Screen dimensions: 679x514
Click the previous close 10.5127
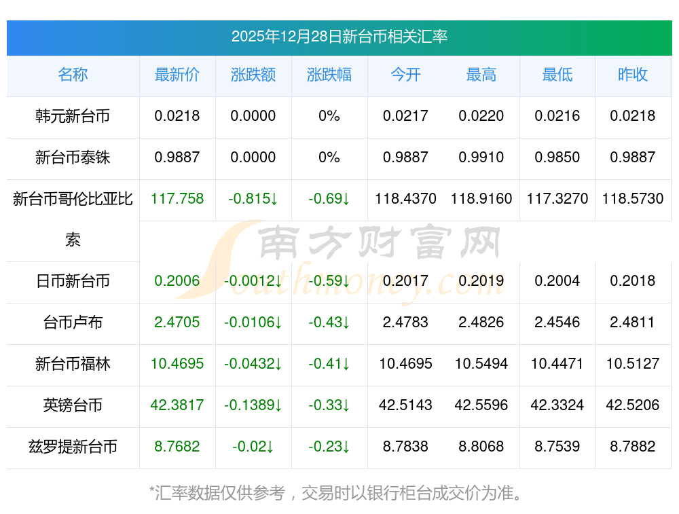pos(633,364)
